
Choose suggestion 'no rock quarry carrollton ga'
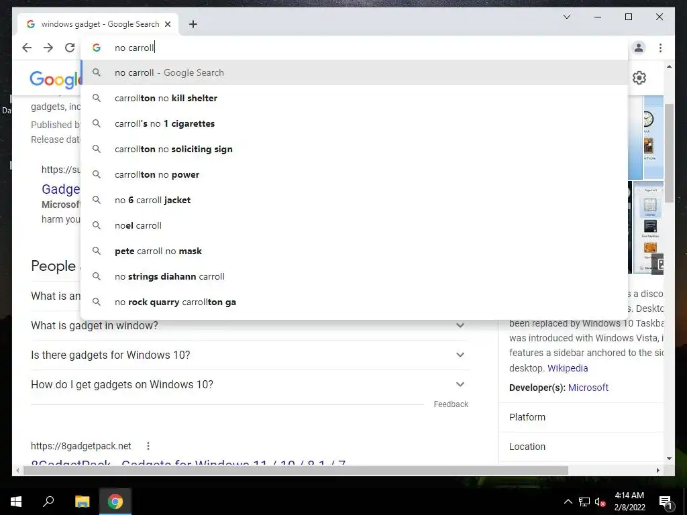(x=354, y=302)
